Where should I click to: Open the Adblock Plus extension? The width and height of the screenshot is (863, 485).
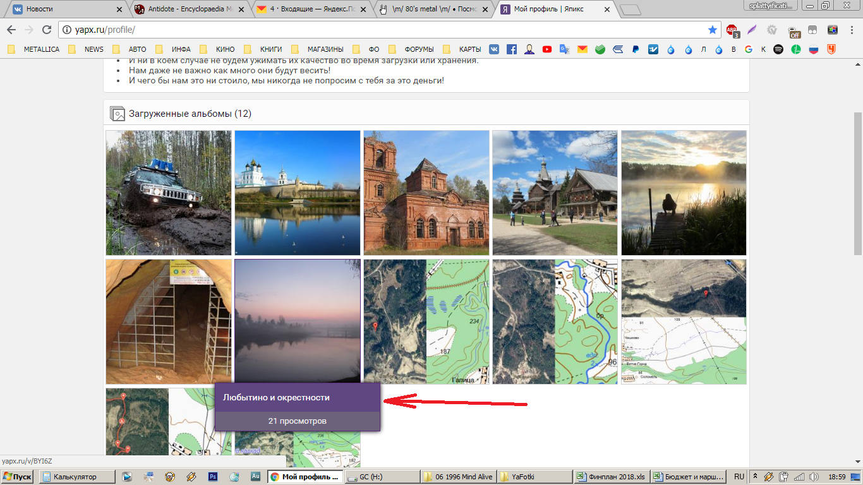tap(732, 30)
